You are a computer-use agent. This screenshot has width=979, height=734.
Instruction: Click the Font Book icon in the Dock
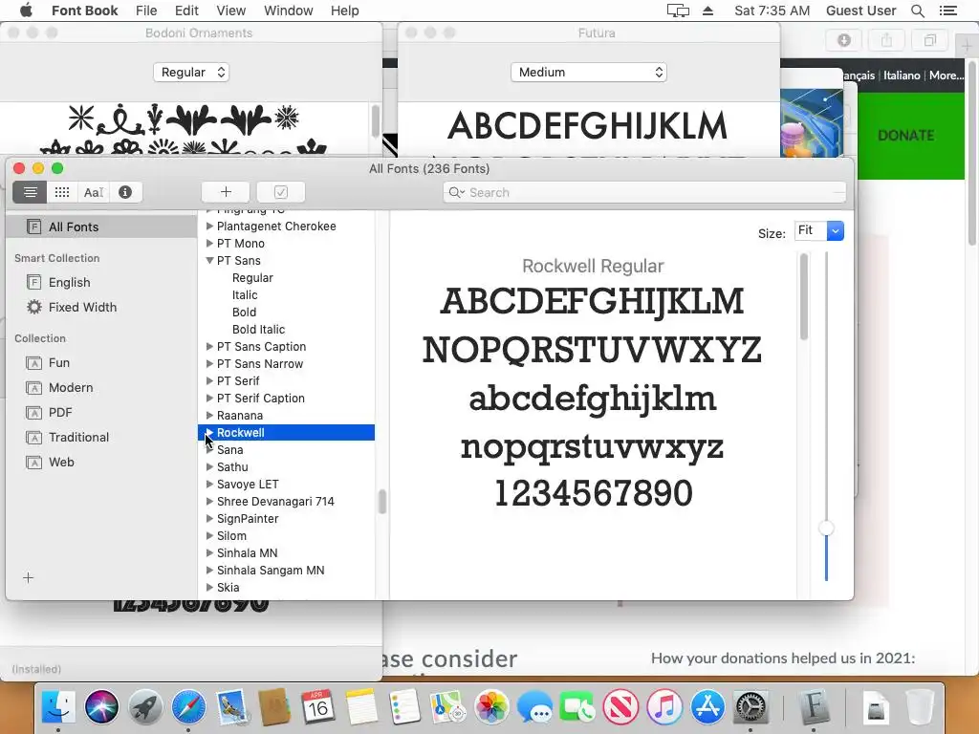[x=814, y=706]
